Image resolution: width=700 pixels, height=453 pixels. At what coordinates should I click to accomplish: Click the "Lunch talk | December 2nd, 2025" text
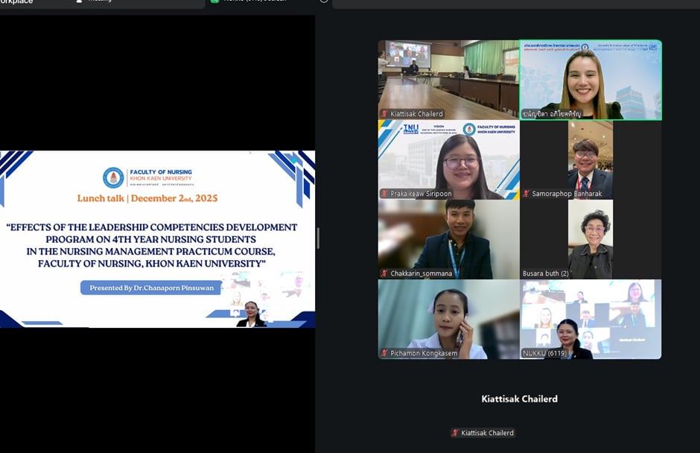(x=147, y=198)
